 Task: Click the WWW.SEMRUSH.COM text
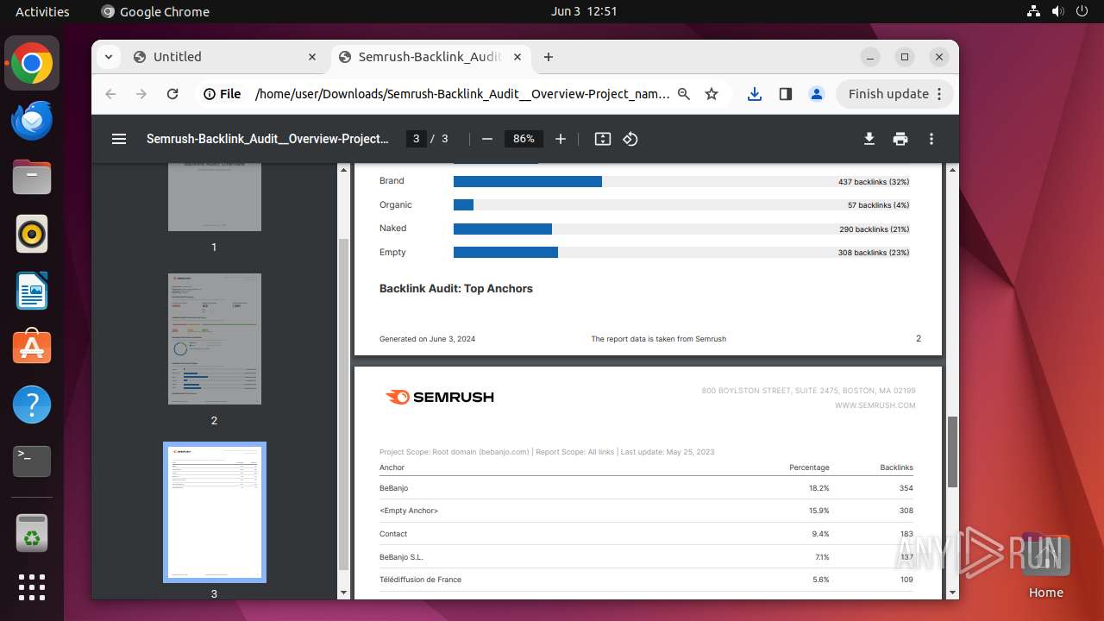(x=875, y=405)
